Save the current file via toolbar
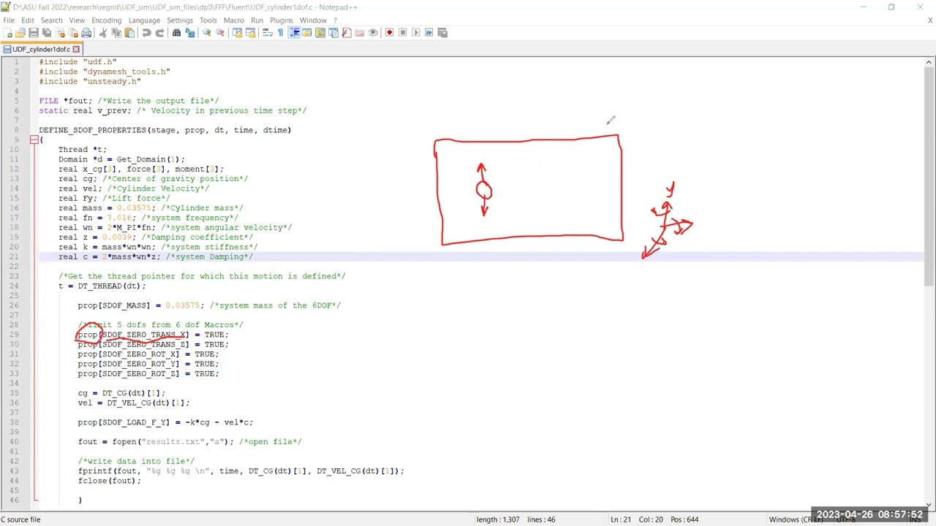 click(x=34, y=33)
